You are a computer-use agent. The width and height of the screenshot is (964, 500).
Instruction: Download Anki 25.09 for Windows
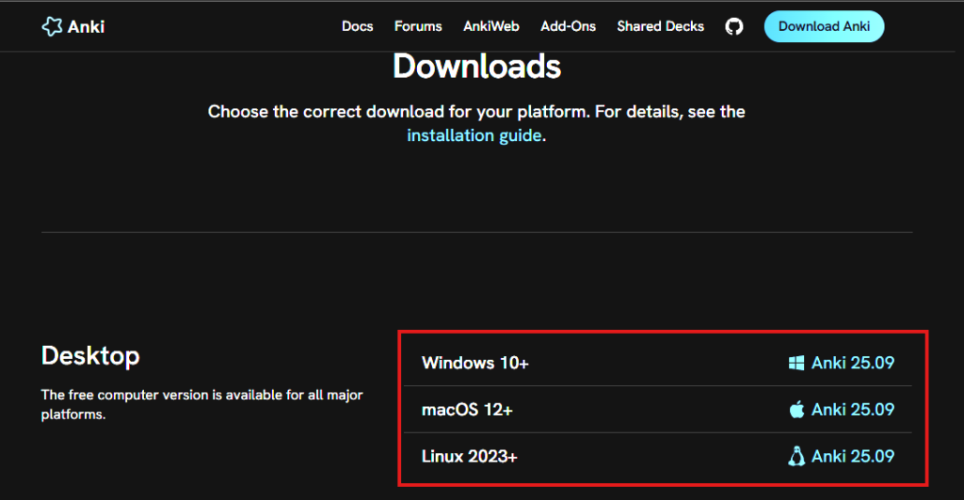pos(852,363)
